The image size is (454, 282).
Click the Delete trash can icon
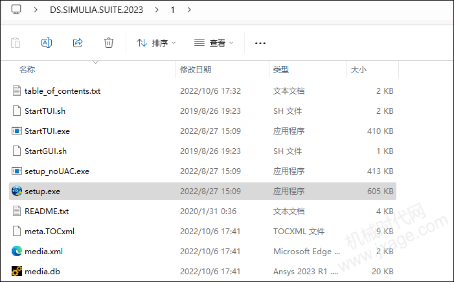click(109, 43)
